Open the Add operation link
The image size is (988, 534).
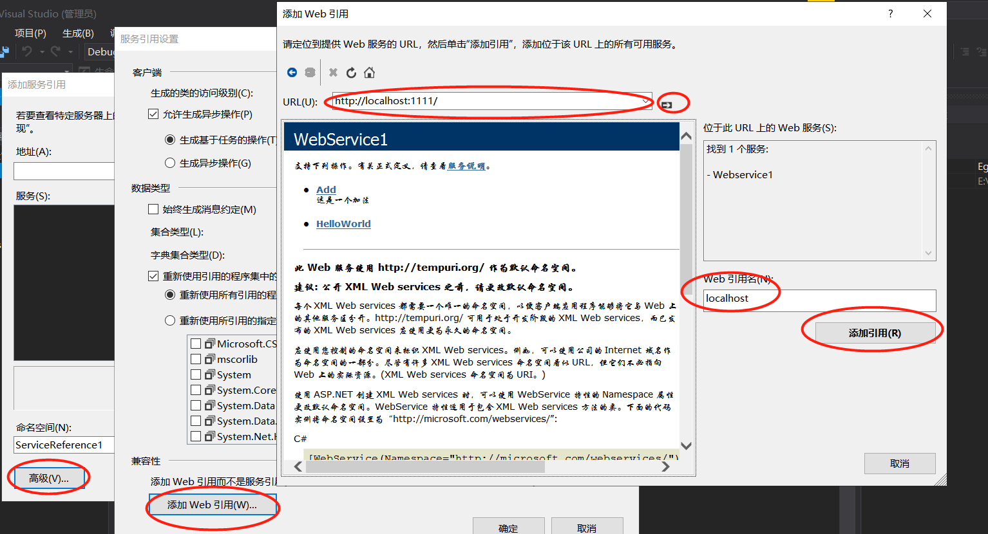click(326, 189)
